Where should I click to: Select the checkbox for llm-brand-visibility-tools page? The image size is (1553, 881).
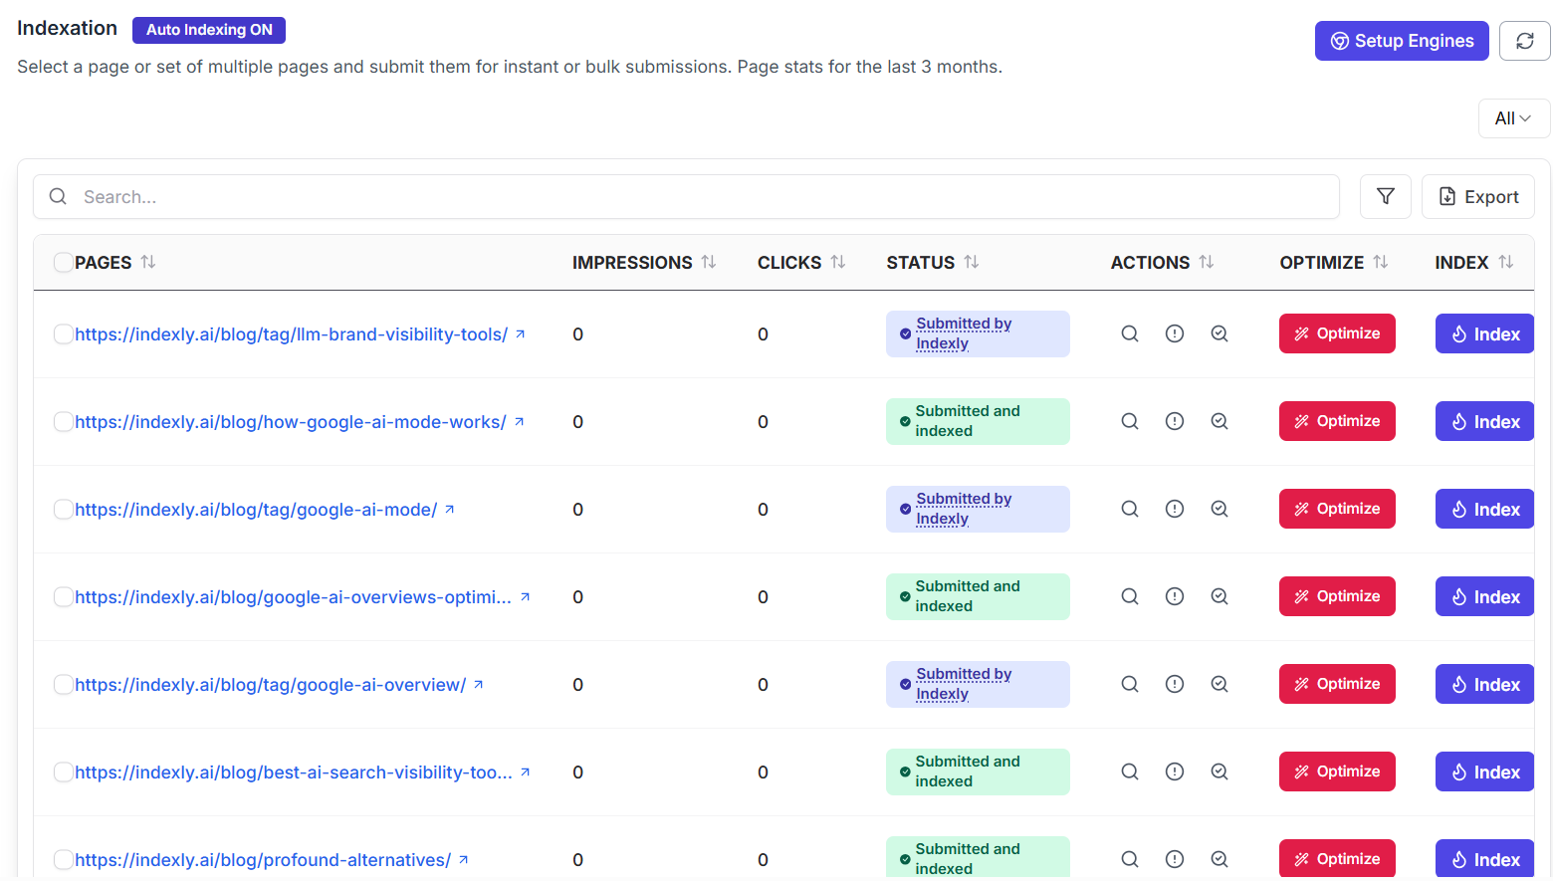pyautogui.click(x=63, y=333)
